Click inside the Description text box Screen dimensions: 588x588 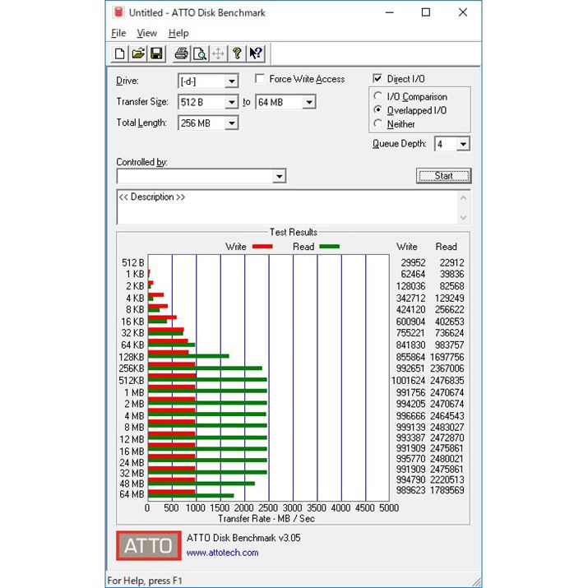(288, 210)
